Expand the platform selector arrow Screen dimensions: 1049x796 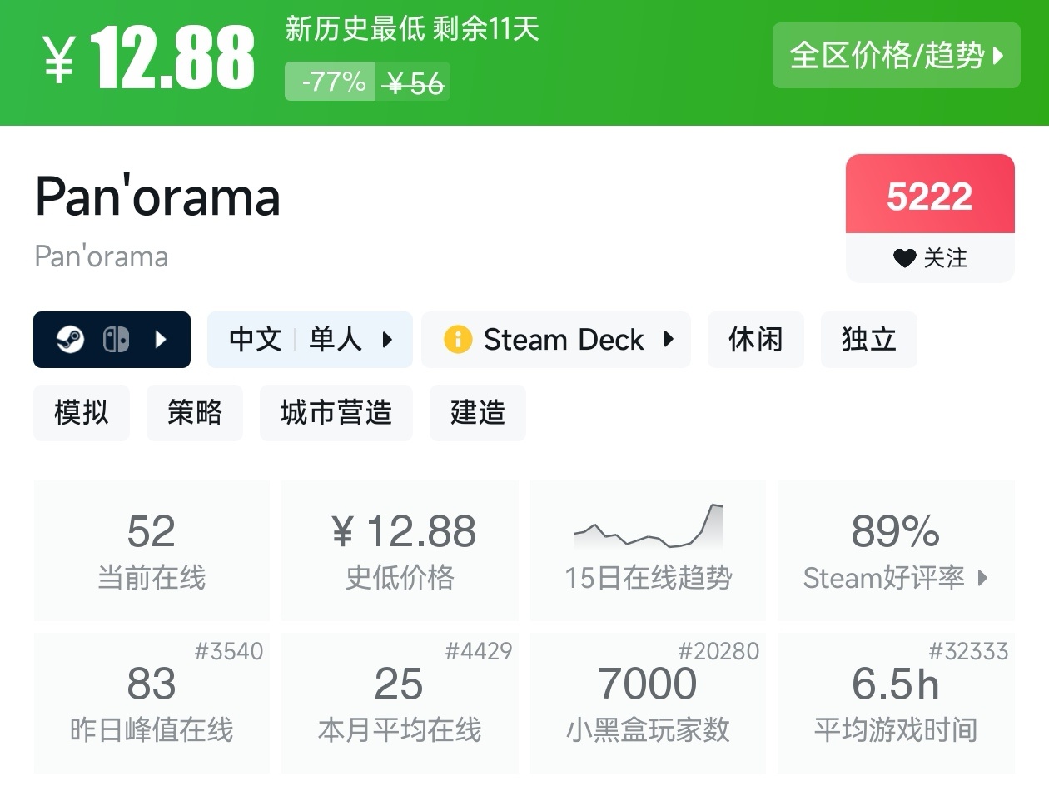pos(162,340)
